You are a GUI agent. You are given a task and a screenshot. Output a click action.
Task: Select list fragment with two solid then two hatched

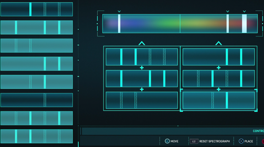pos(37,136)
